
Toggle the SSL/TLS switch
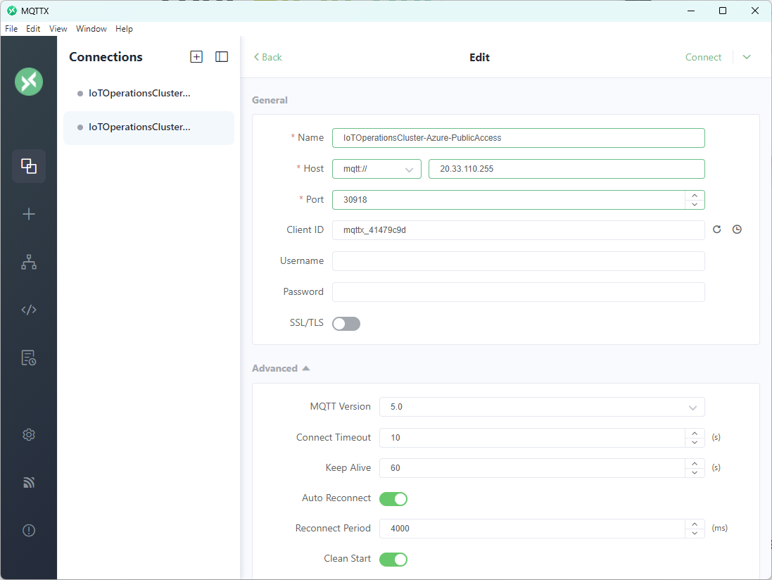pos(346,324)
